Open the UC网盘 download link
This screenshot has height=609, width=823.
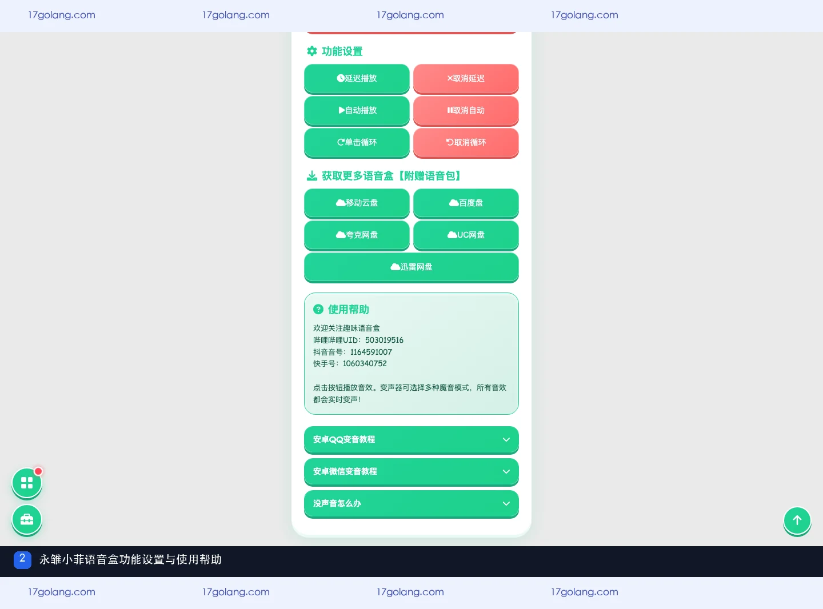[x=466, y=235]
